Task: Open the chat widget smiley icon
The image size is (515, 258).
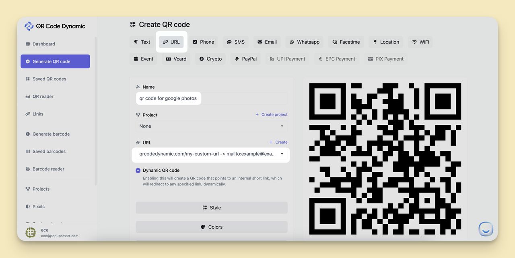Action: point(486,229)
